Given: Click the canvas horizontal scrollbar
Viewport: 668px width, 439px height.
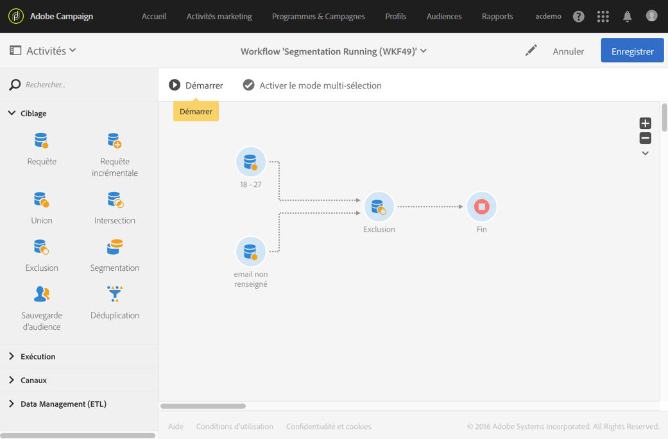Looking at the screenshot, I should [203, 406].
